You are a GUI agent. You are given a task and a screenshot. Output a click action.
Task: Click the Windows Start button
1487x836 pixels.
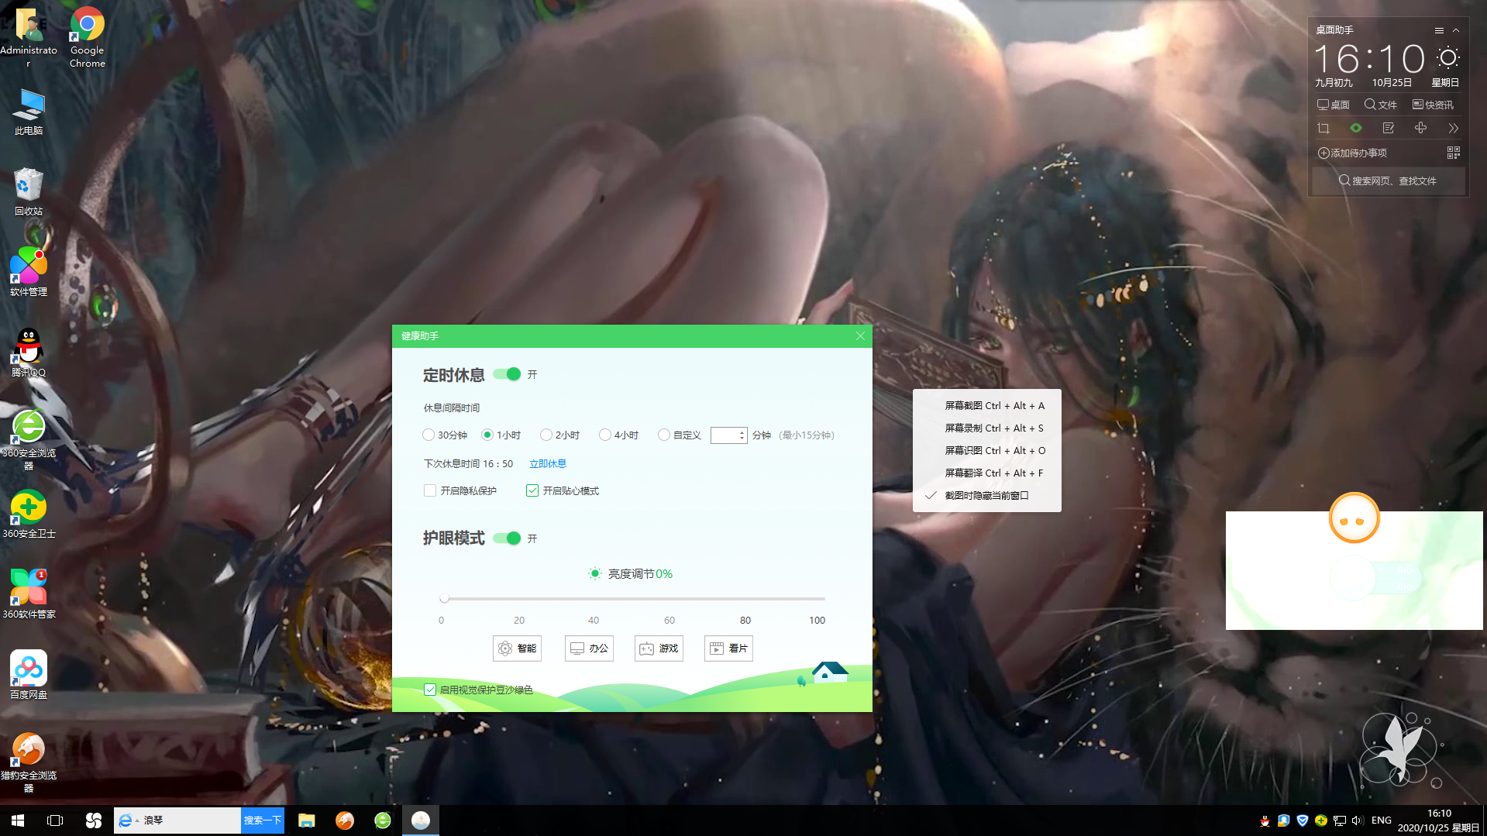click(x=18, y=821)
